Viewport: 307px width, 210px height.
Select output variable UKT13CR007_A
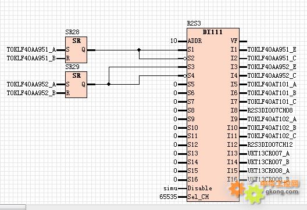coord(269,153)
